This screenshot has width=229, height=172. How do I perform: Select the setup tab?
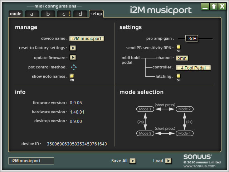[96, 14]
